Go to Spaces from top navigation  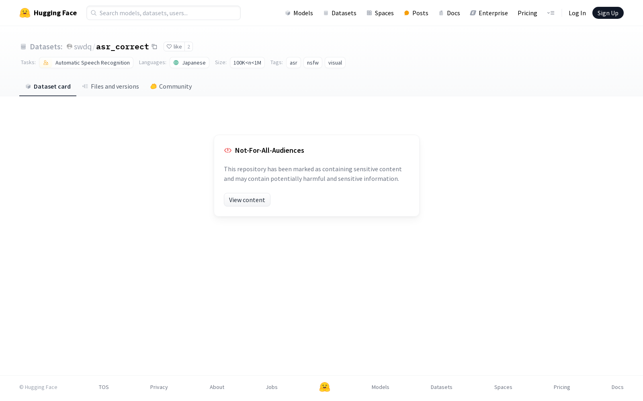[x=380, y=13]
